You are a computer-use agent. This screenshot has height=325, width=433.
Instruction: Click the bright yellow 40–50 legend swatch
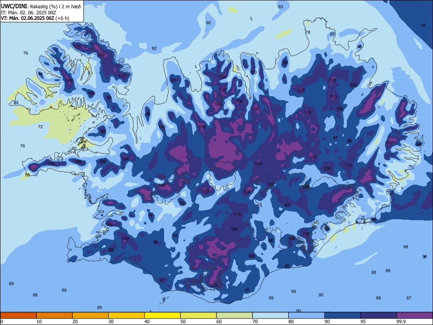pyautogui.click(x=162, y=315)
